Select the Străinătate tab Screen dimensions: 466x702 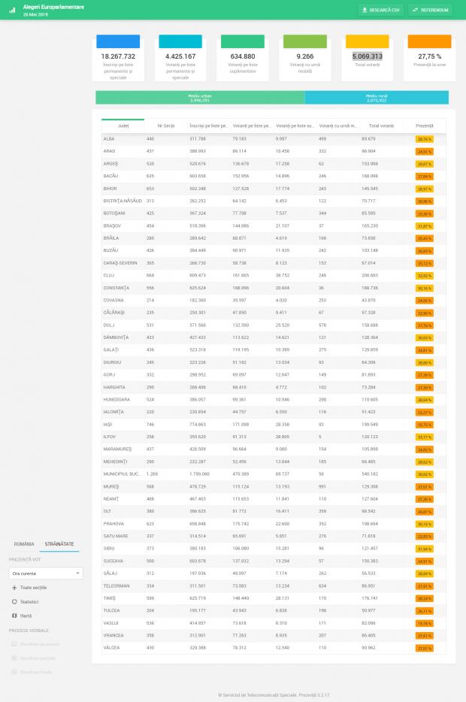[59, 543]
